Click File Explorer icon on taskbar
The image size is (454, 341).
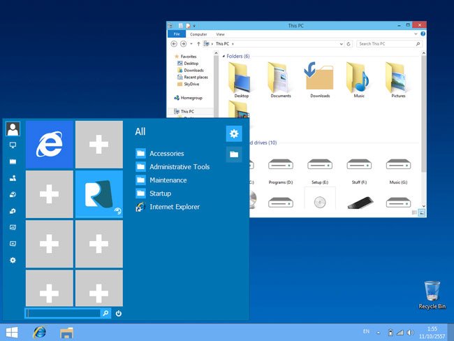pyautogui.click(x=67, y=332)
